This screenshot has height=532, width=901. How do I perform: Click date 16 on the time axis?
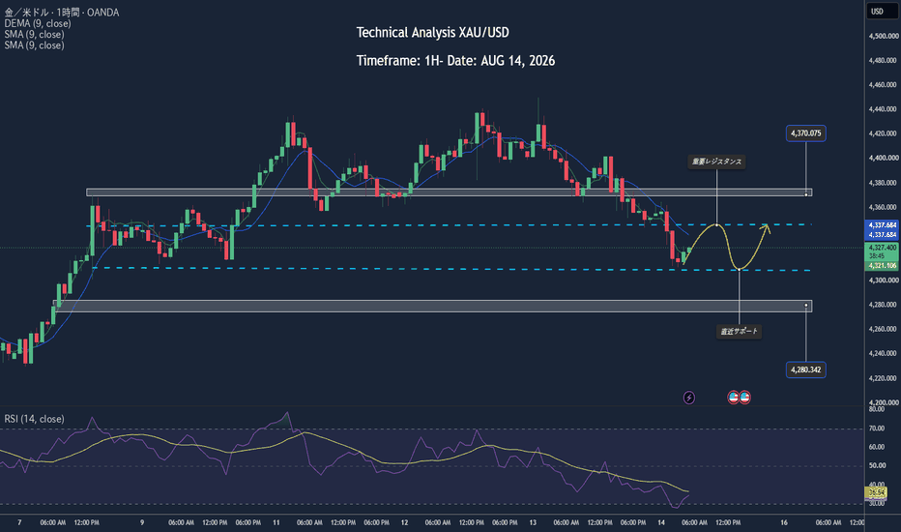[784, 522]
